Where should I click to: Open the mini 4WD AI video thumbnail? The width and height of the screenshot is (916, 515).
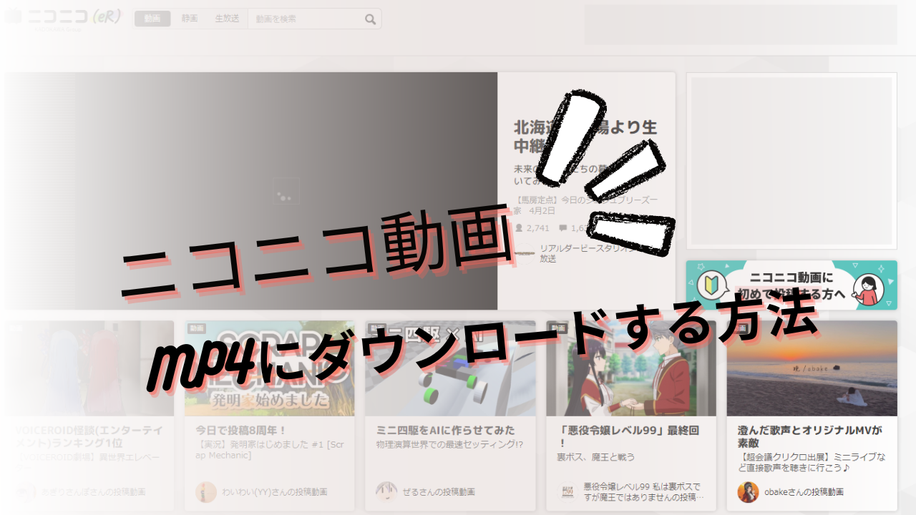(450, 368)
